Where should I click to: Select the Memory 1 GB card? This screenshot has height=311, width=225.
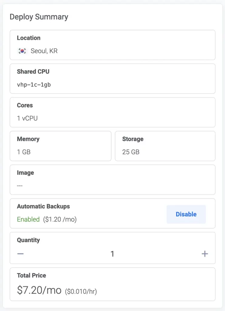point(60,146)
